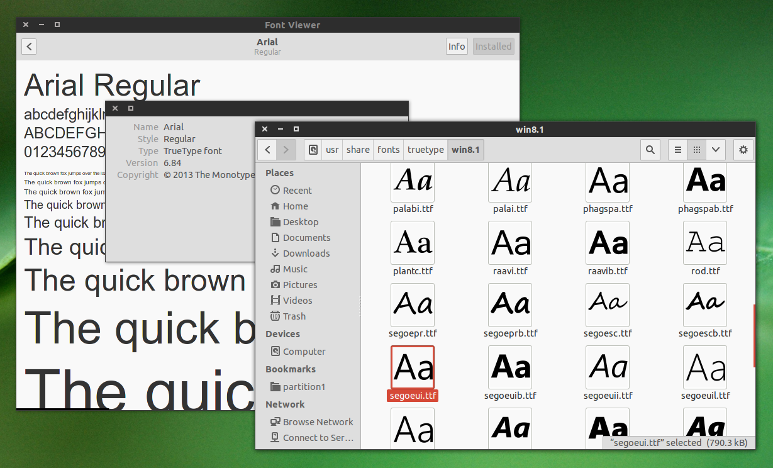
Task: Select the rod.ttf font icon
Action: (705, 243)
